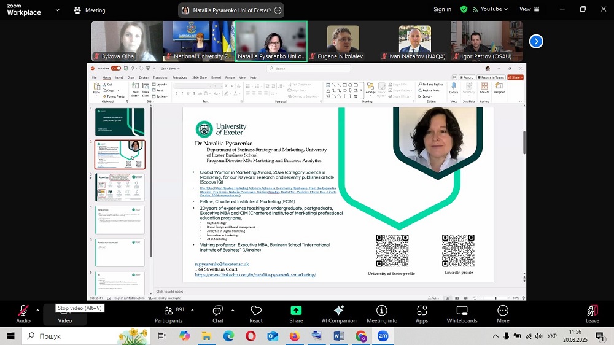The height and width of the screenshot is (345, 614).
Task: Show next participants with blue arrow
Action: (536, 41)
